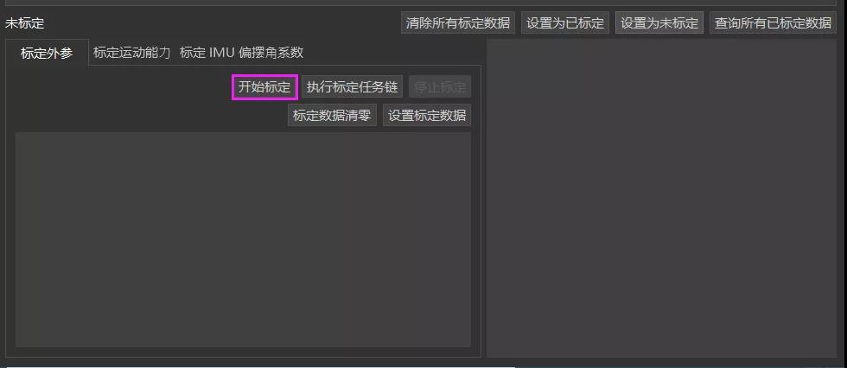
Task: Focus the empty log area below 标定数据清零
Action: click(243, 239)
